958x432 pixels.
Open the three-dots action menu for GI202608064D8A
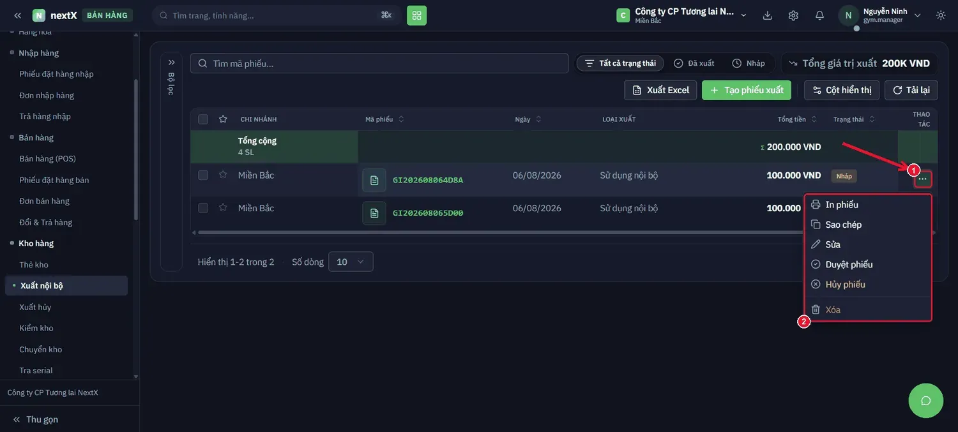[x=922, y=179]
